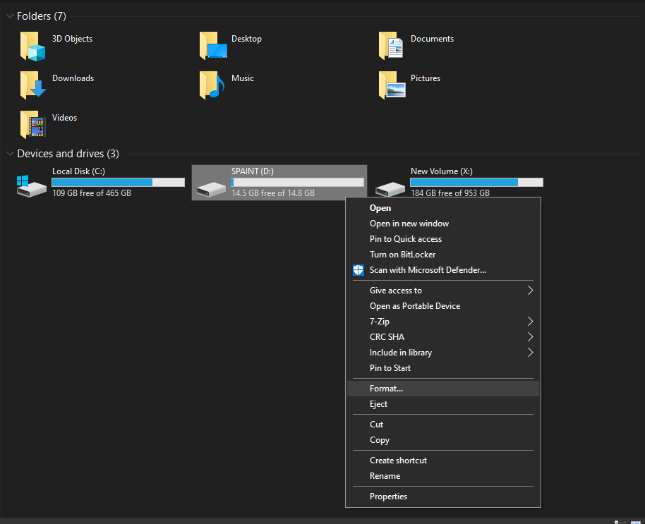Click Scan with Microsoft Defender

tap(443, 270)
